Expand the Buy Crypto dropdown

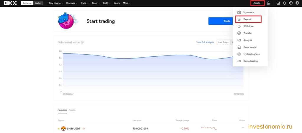tap(56, 3)
